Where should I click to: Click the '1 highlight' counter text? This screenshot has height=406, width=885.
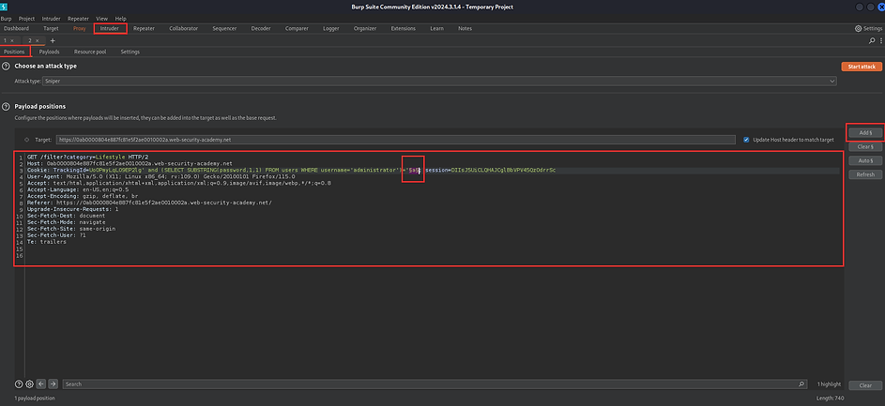point(829,384)
